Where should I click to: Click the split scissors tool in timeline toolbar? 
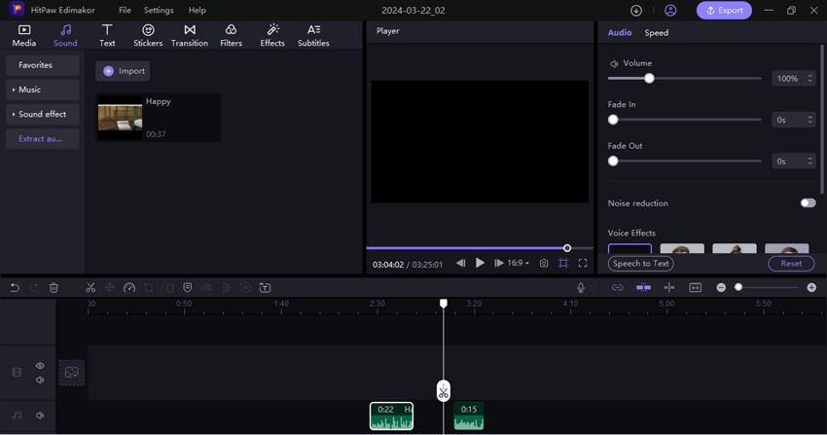pyautogui.click(x=90, y=288)
